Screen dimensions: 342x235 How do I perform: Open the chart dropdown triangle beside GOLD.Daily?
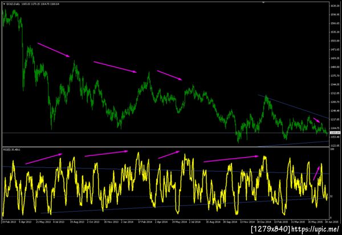coord(4,4)
